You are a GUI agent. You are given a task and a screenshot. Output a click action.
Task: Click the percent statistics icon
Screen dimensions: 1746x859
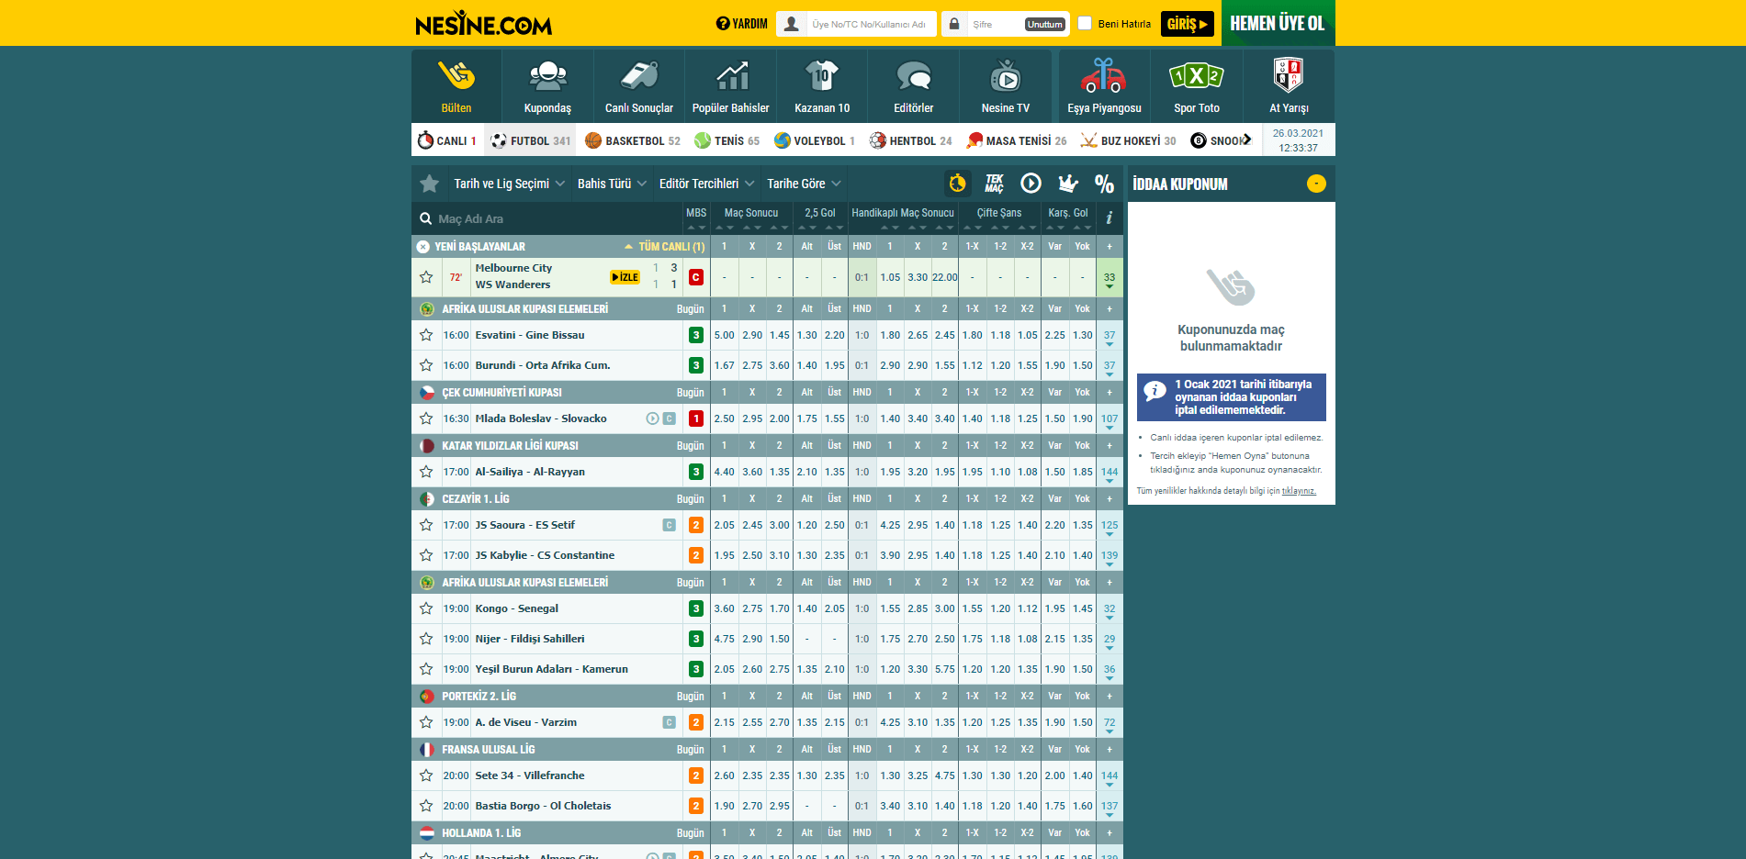click(x=1104, y=184)
